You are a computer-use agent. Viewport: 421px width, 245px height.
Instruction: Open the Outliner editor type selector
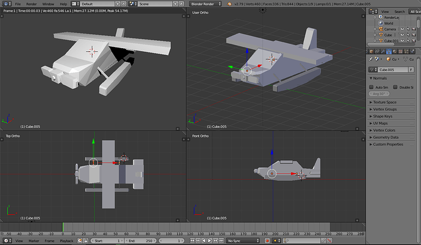373,11
